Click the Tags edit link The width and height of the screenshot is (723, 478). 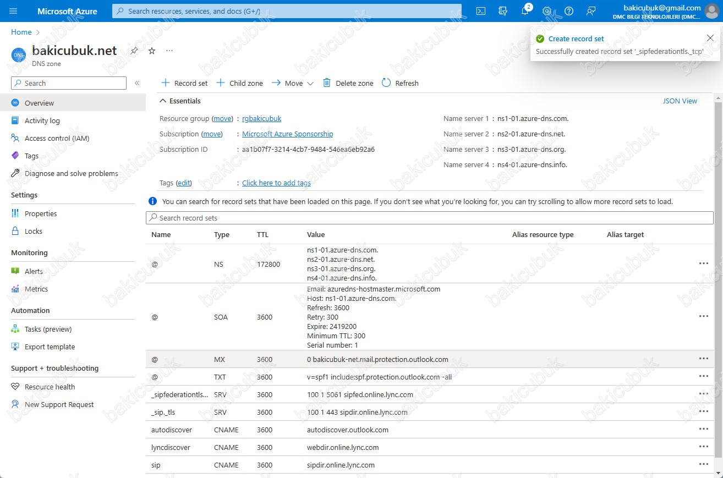(184, 183)
